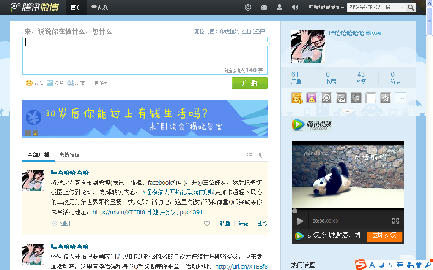Open the 瓦拉纳西 trending topic link
433x270 pixels.
point(230,31)
